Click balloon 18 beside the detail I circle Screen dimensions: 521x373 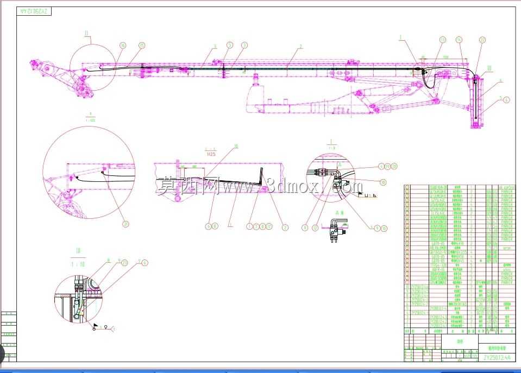(383, 182)
